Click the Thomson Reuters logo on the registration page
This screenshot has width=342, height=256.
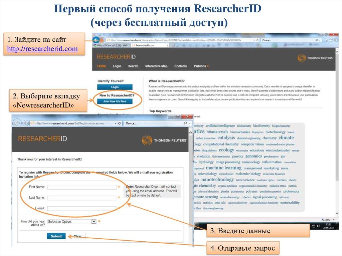pyautogui.click(x=164, y=140)
